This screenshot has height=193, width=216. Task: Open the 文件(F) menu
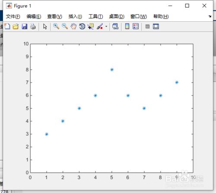[13, 16]
